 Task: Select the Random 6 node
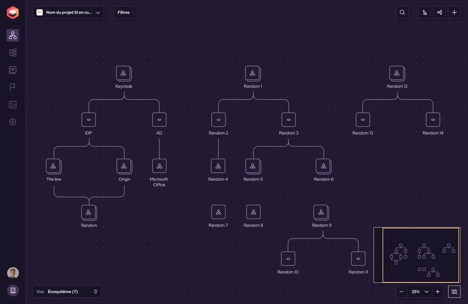(x=324, y=166)
